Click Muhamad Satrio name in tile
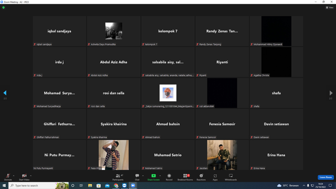Viewport: 336px width, 189px height. [168, 155]
